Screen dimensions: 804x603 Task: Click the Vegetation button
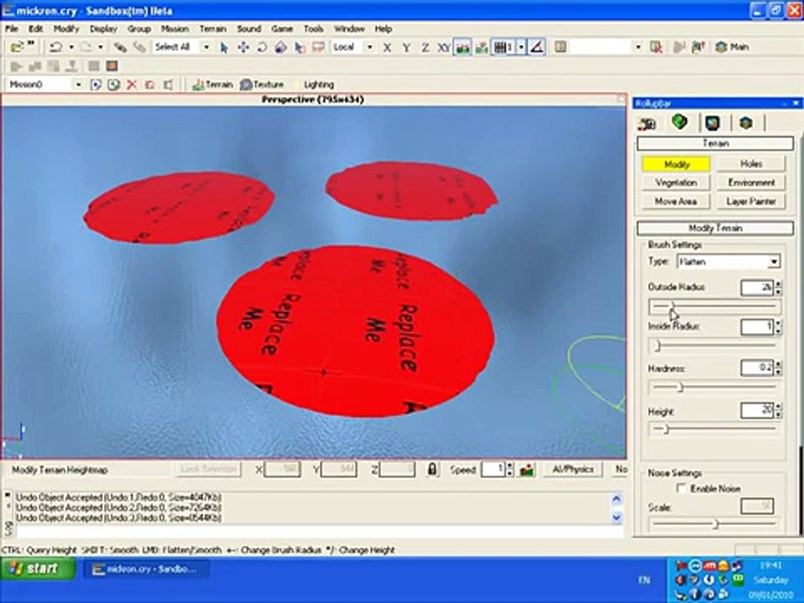coord(676,183)
